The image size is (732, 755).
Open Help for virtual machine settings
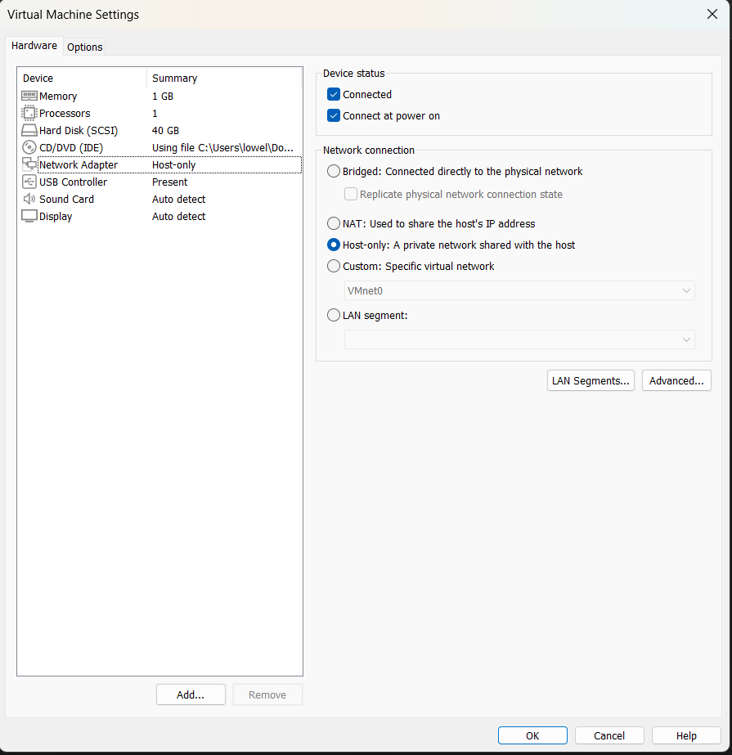click(686, 735)
